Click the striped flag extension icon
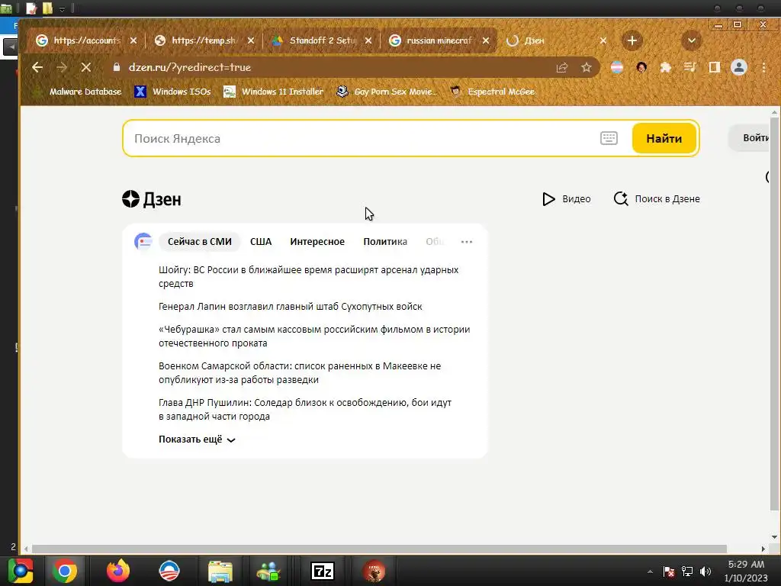 coord(616,67)
